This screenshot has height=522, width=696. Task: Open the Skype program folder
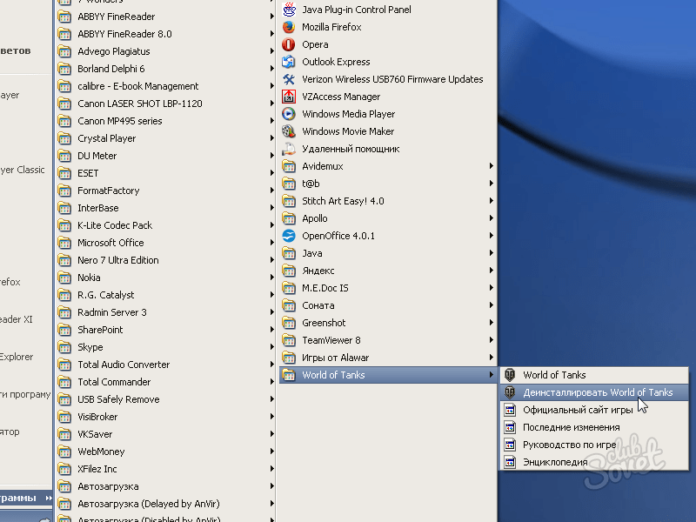pos(90,347)
